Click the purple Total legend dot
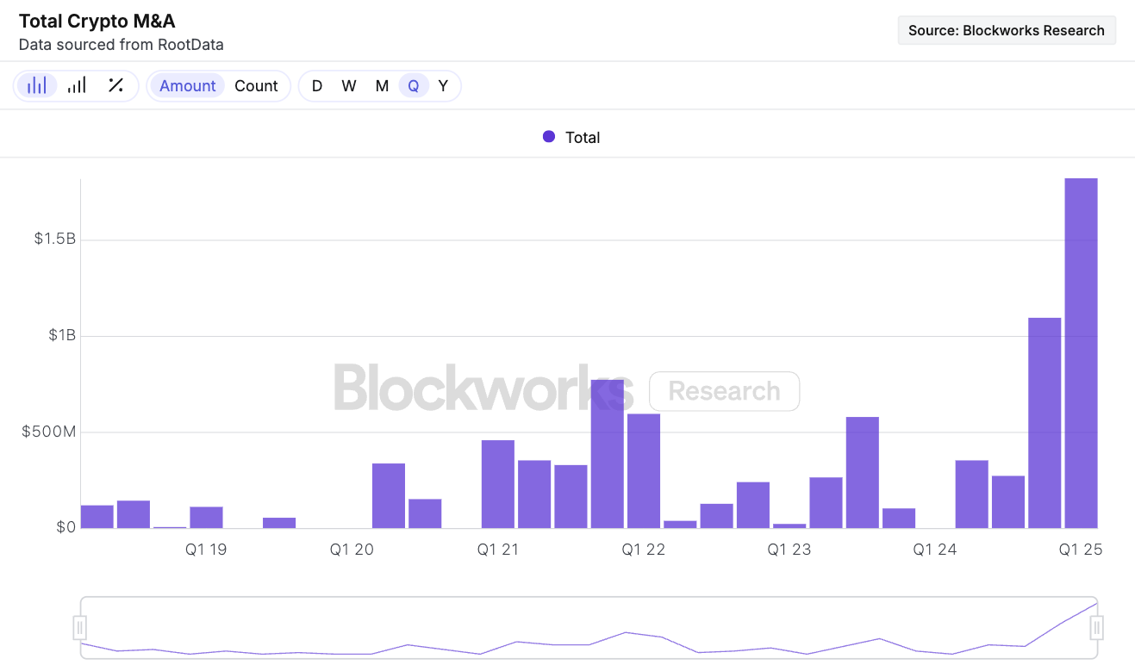The height and width of the screenshot is (665, 1135). [x=549, y=137]
